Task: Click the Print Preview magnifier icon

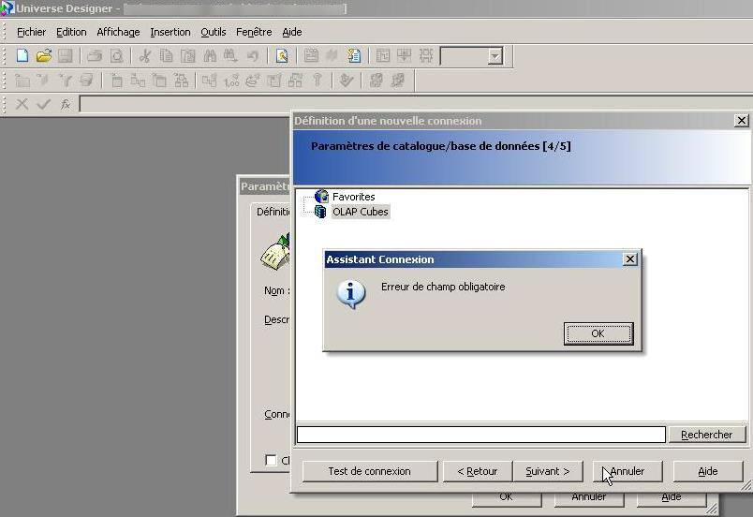Action: 117,56
